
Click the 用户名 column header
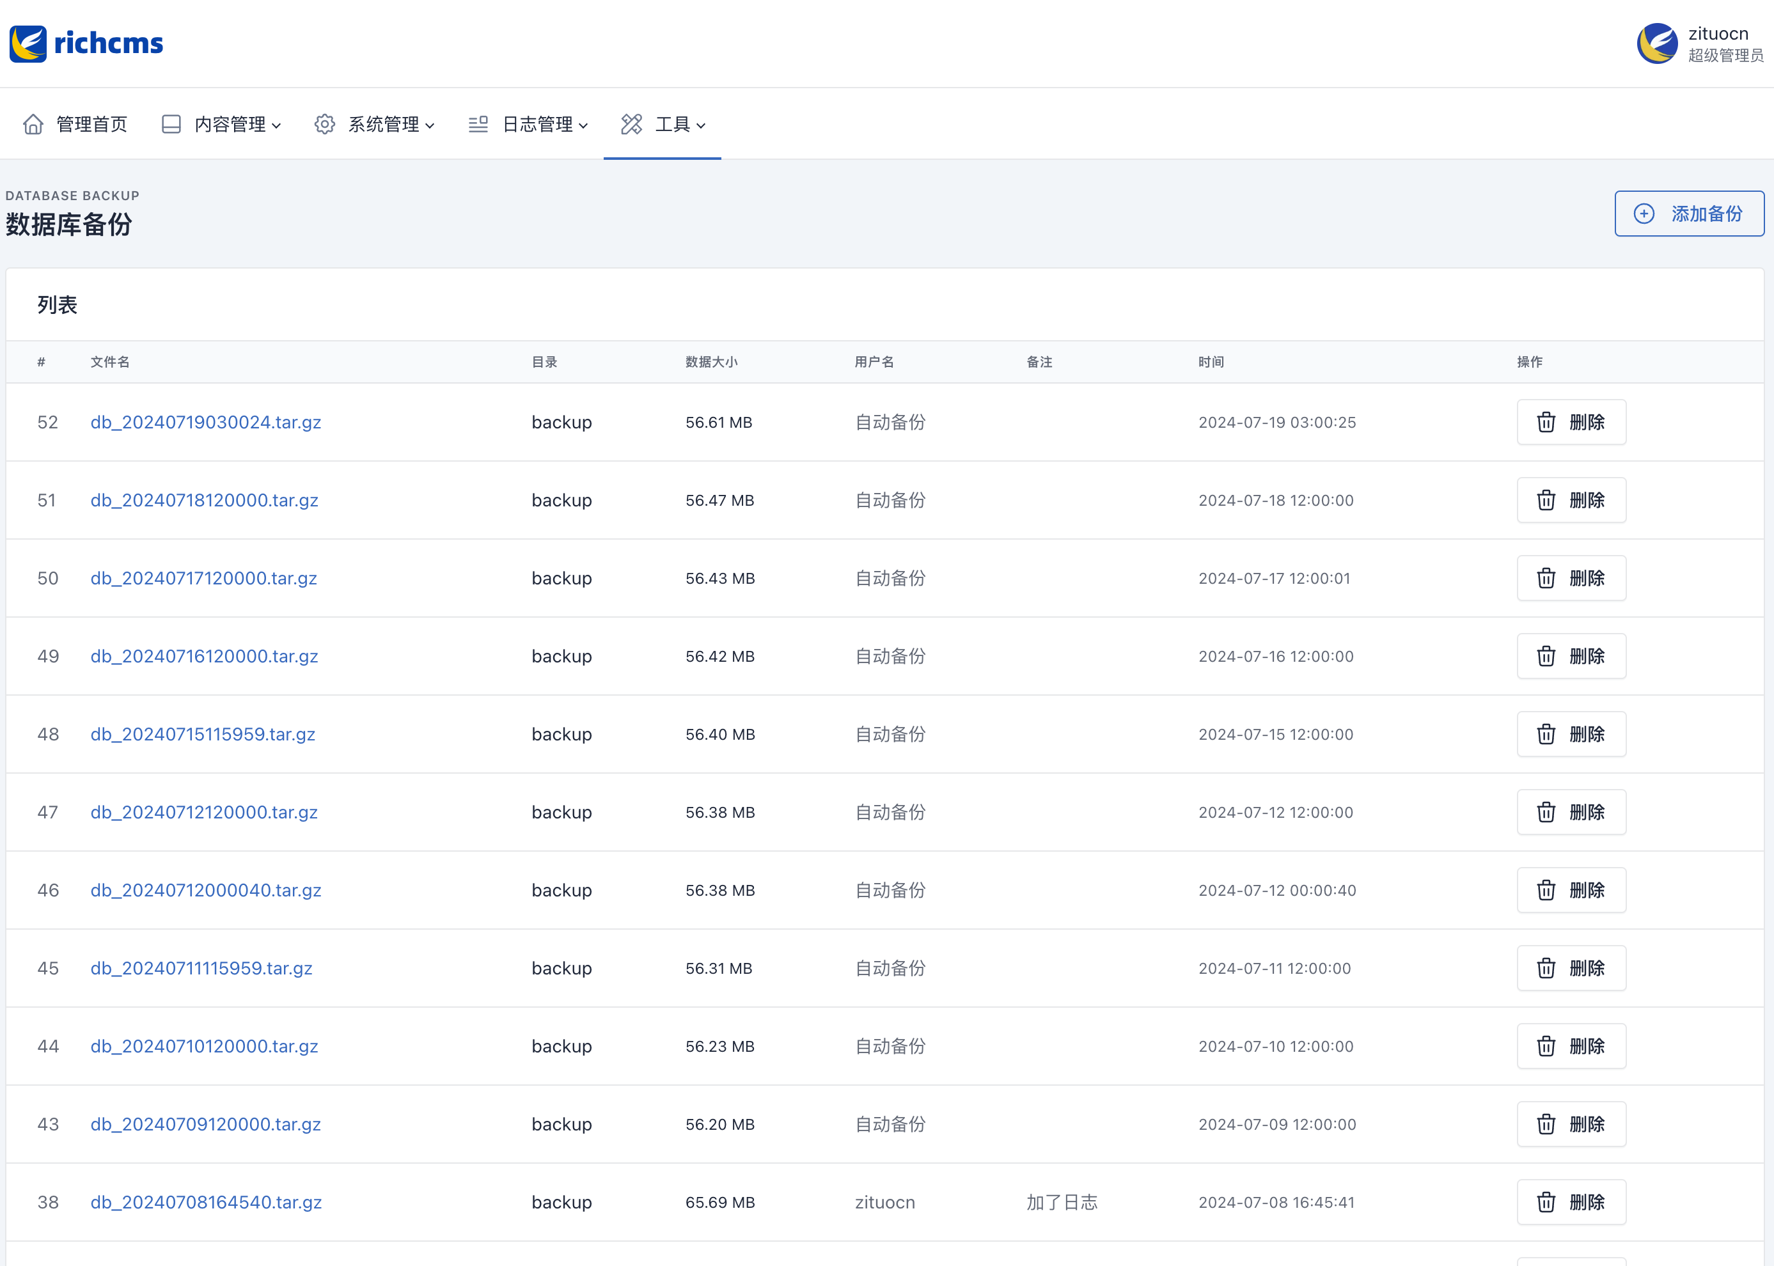(874, 362)
